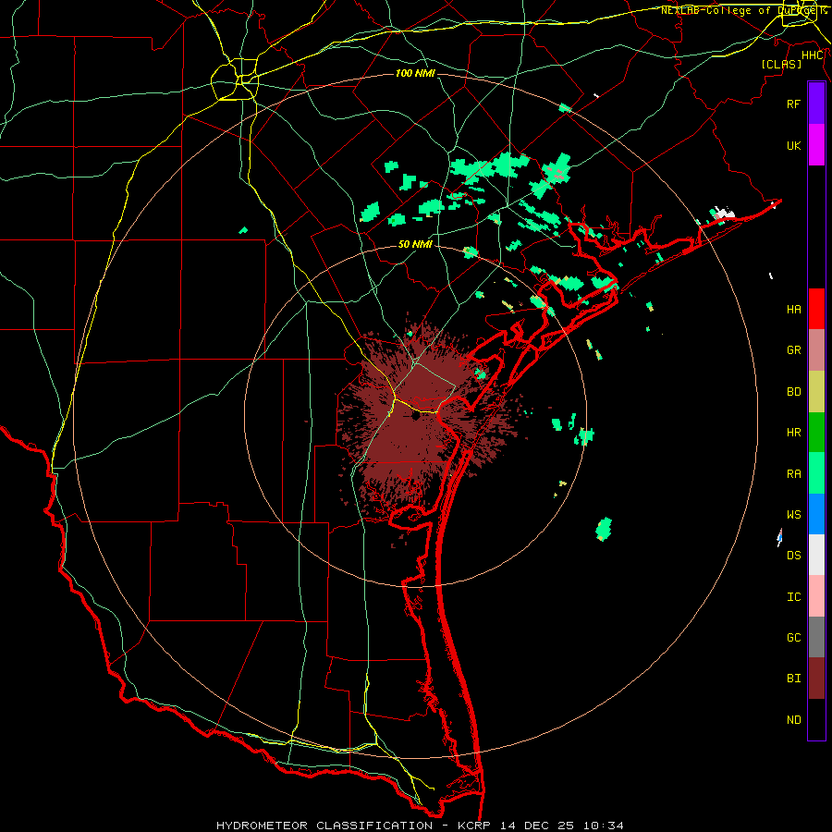Click the BI dark red legend swatch
This screenshot has width=832, height=832.
[816, 679]
